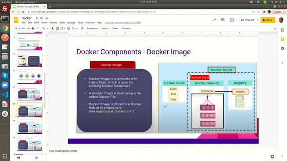
Task: Click the Transition button
Action: pyautogui.click(x=126, y=29)
